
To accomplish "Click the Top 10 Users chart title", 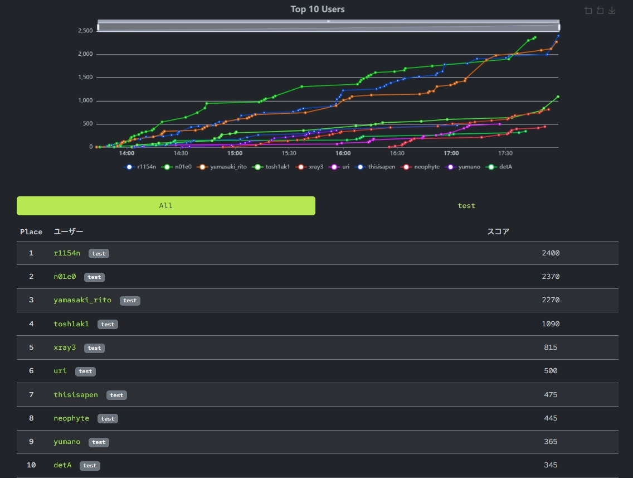I will pos(318,9).
